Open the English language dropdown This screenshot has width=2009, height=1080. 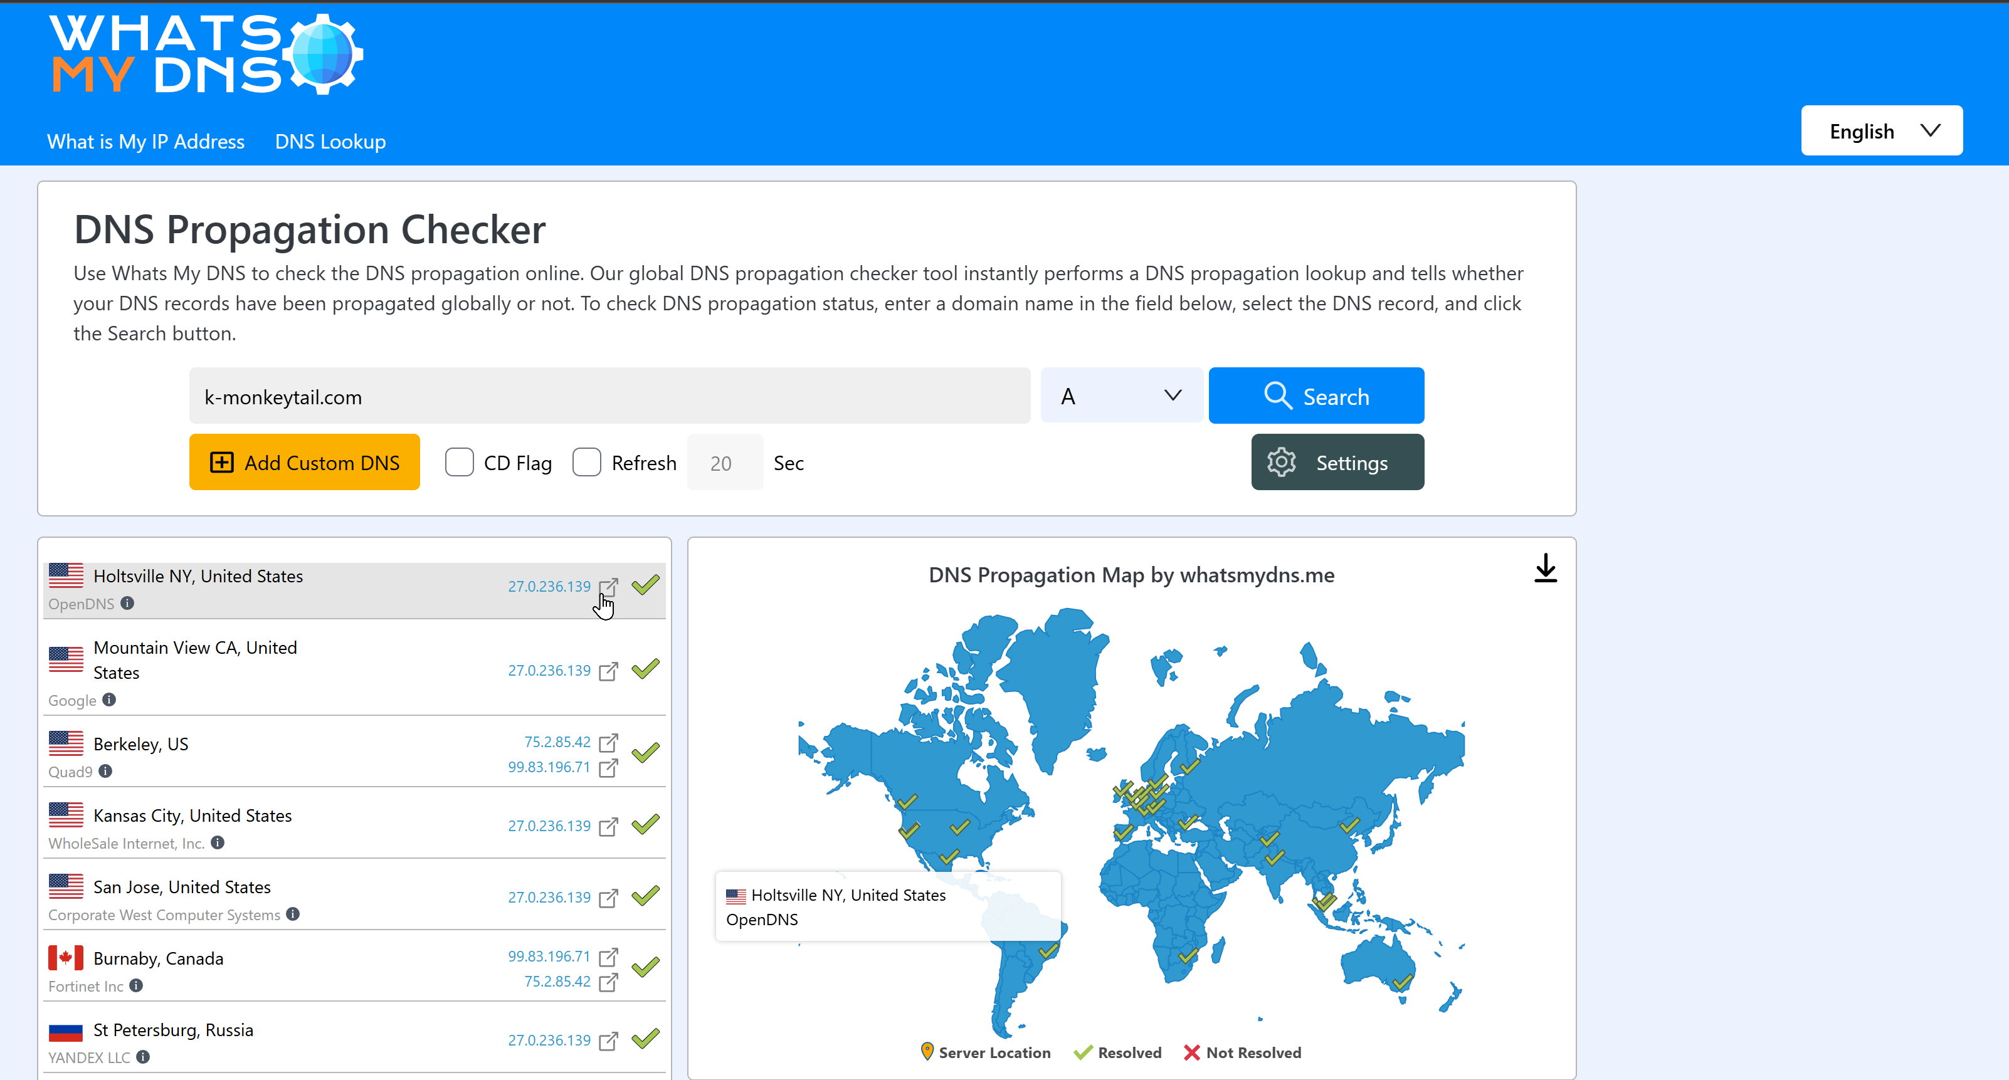1881,131
